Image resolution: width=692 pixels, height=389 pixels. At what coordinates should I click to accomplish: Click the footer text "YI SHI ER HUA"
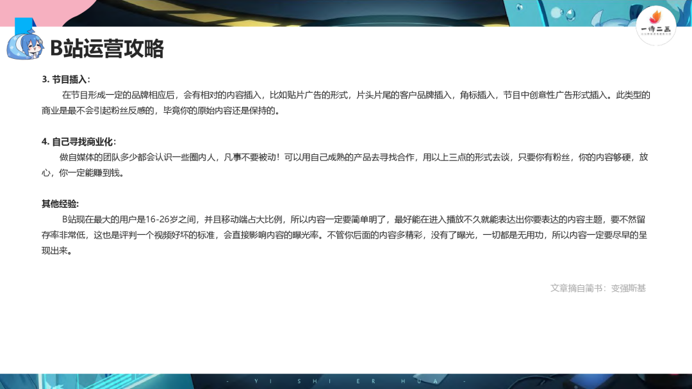point(345,381)
